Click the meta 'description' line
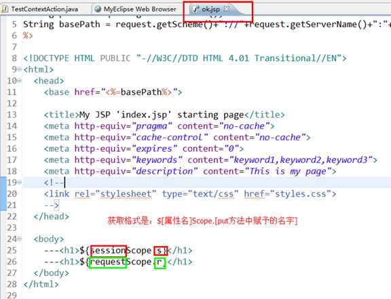Viewport: 391px width, 299px height. [x=190, y=172]
